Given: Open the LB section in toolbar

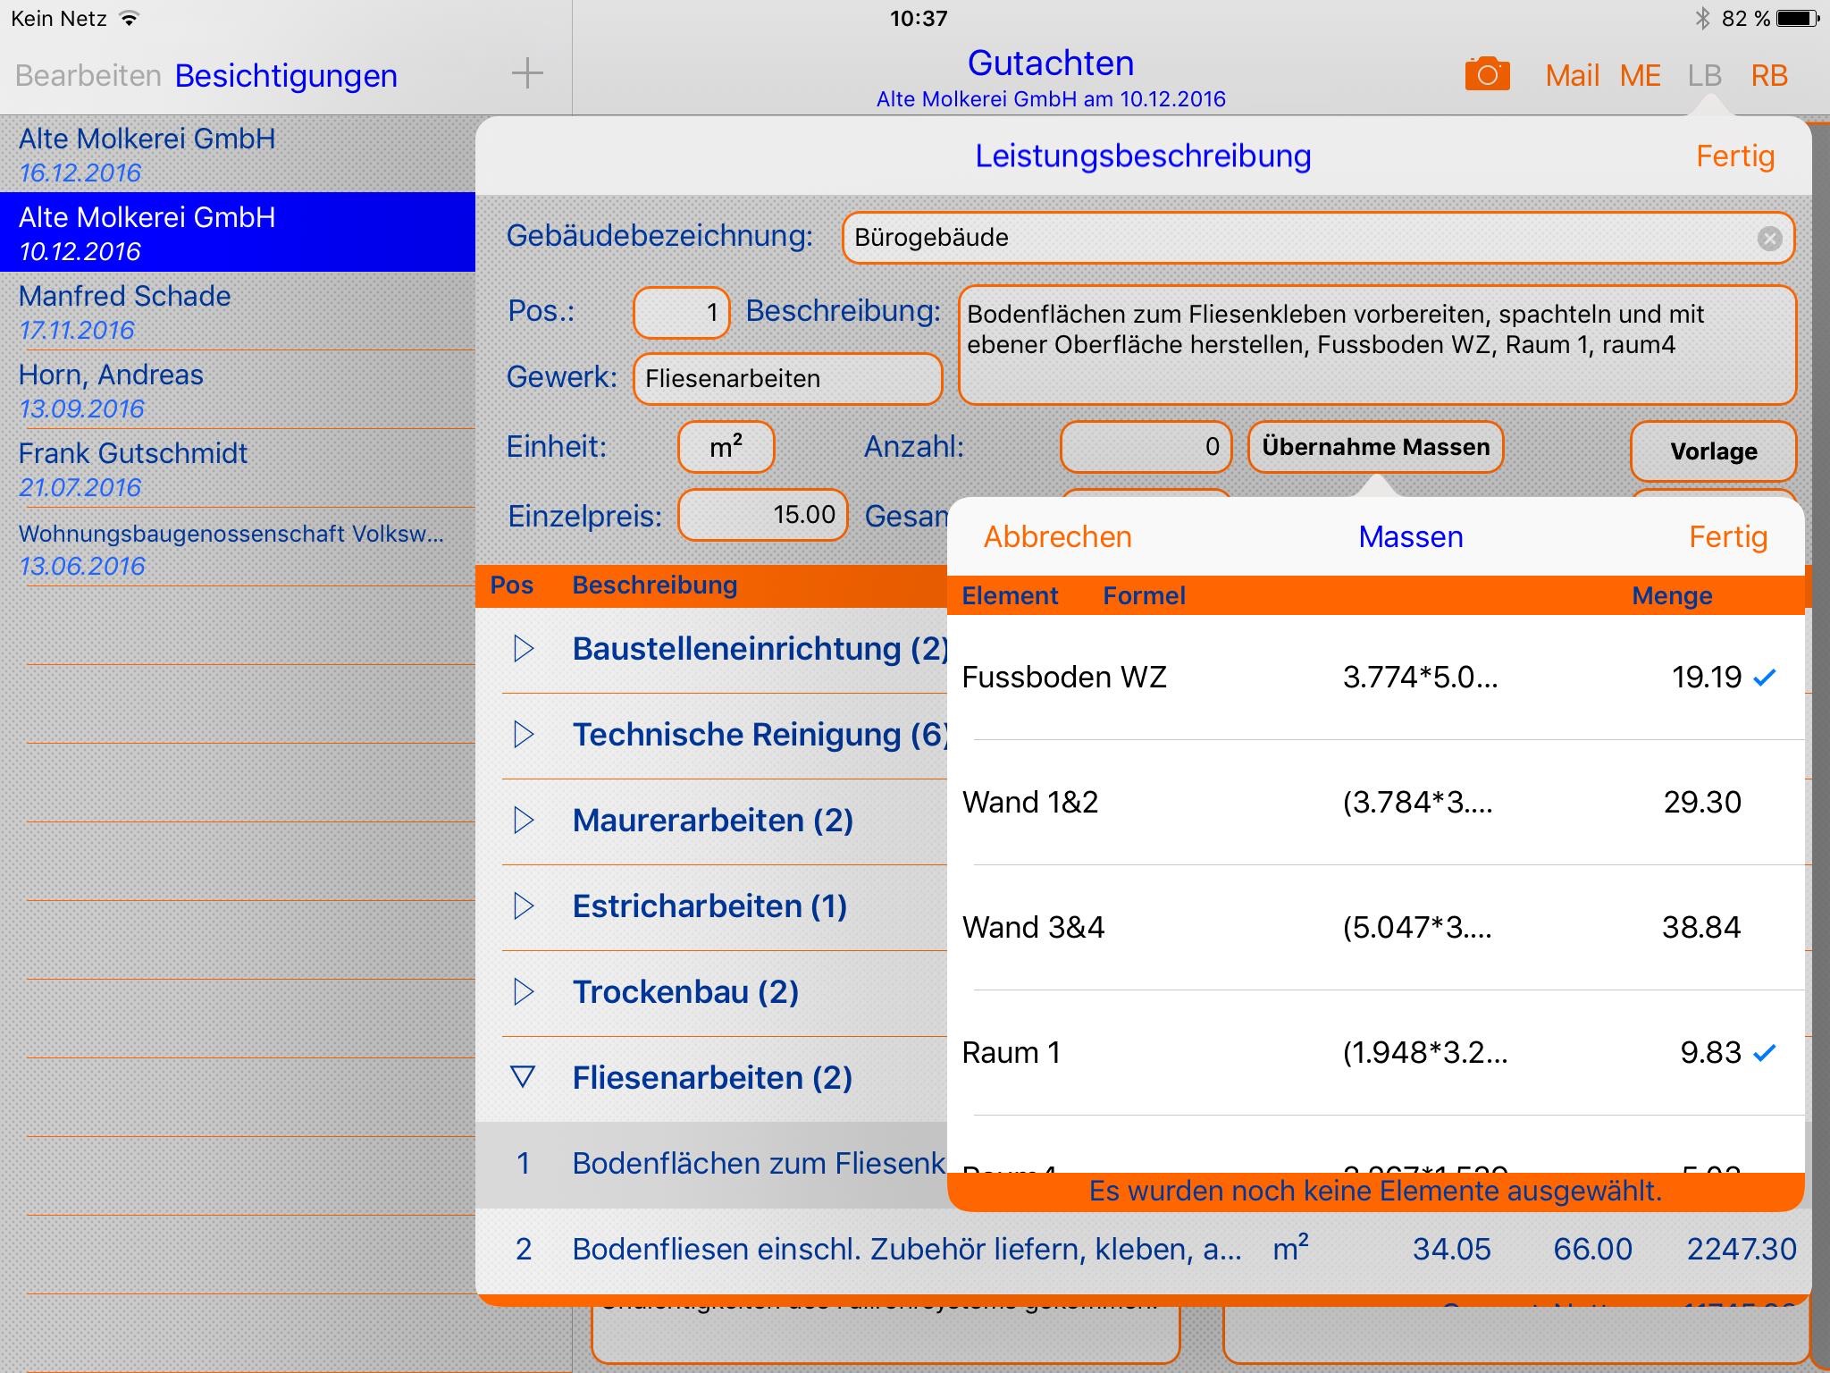Looking at the screenshot, I should 1705,76.
